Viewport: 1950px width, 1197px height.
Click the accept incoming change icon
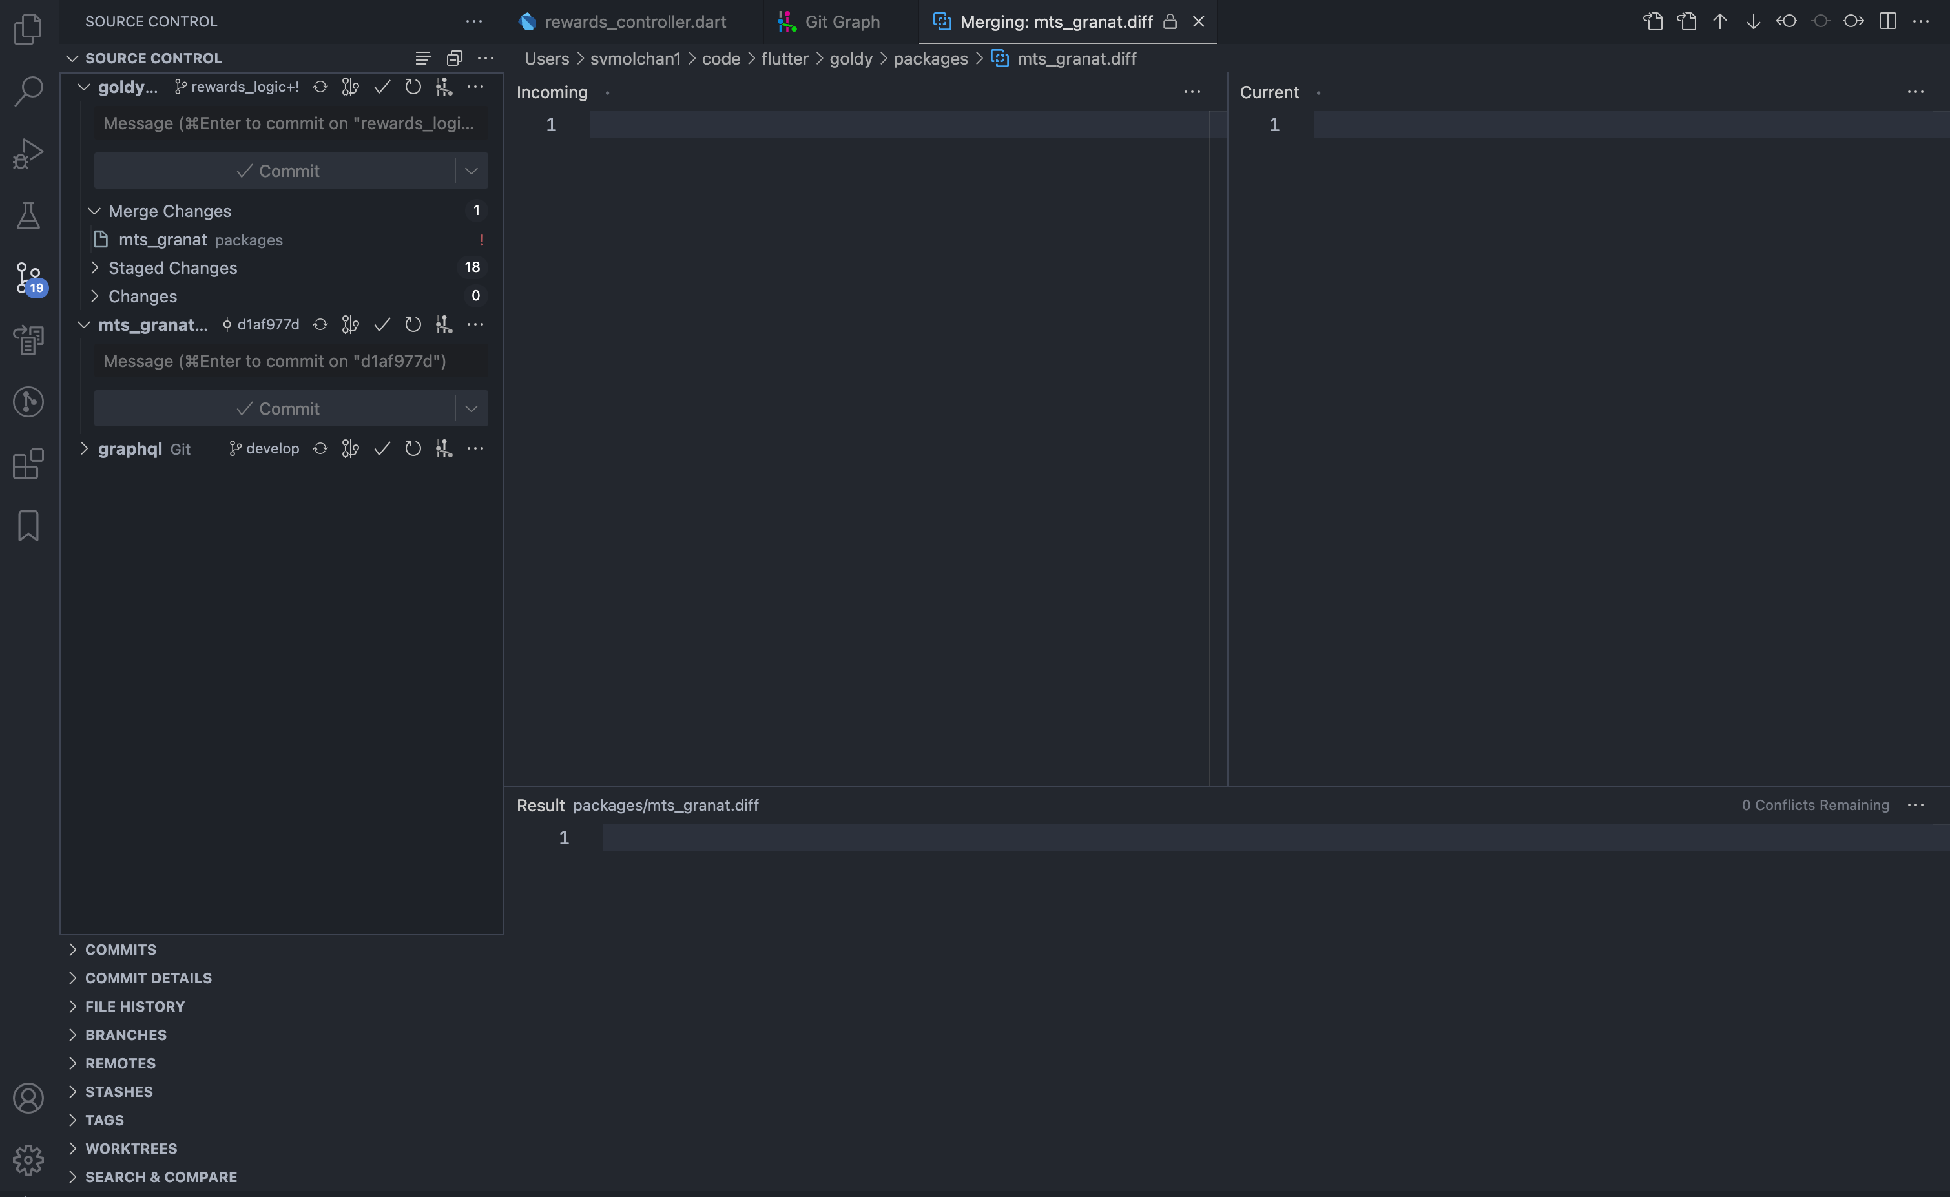click(x=1786, y=21)
